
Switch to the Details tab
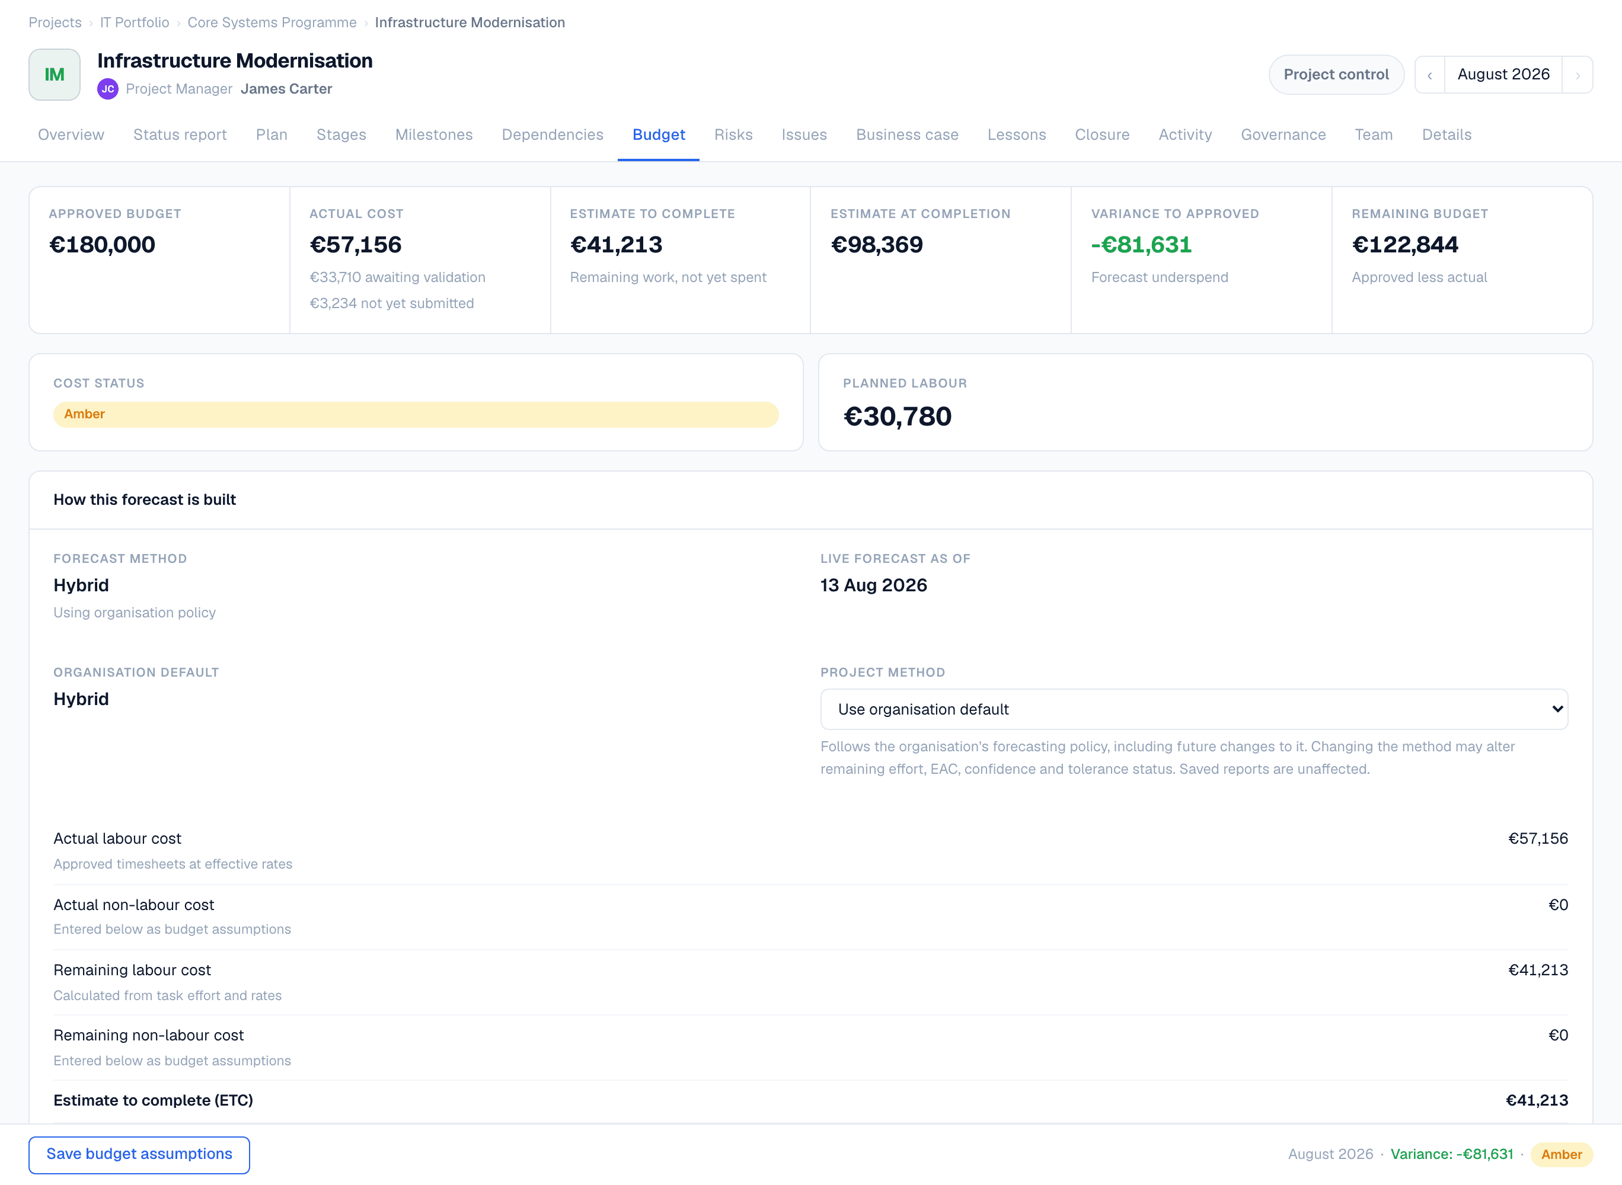[1447, 135]
